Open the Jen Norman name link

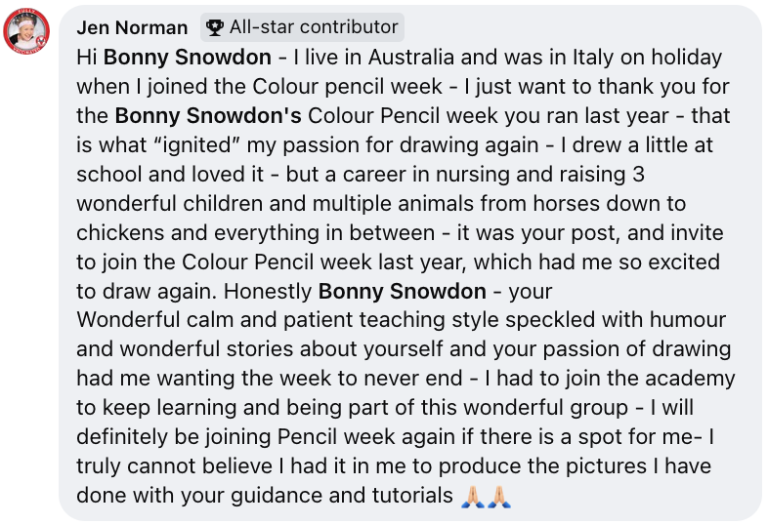click(132, 28)
